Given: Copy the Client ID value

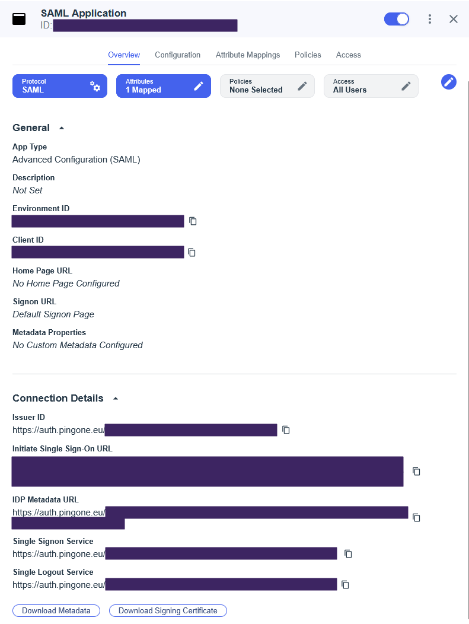Looking at the screenshot, I should pyautogui.click(x=192, y=252).
